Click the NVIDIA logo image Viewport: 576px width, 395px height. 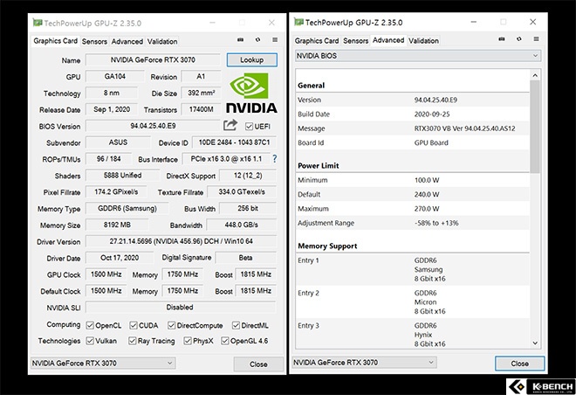click(x=251, y=93)
